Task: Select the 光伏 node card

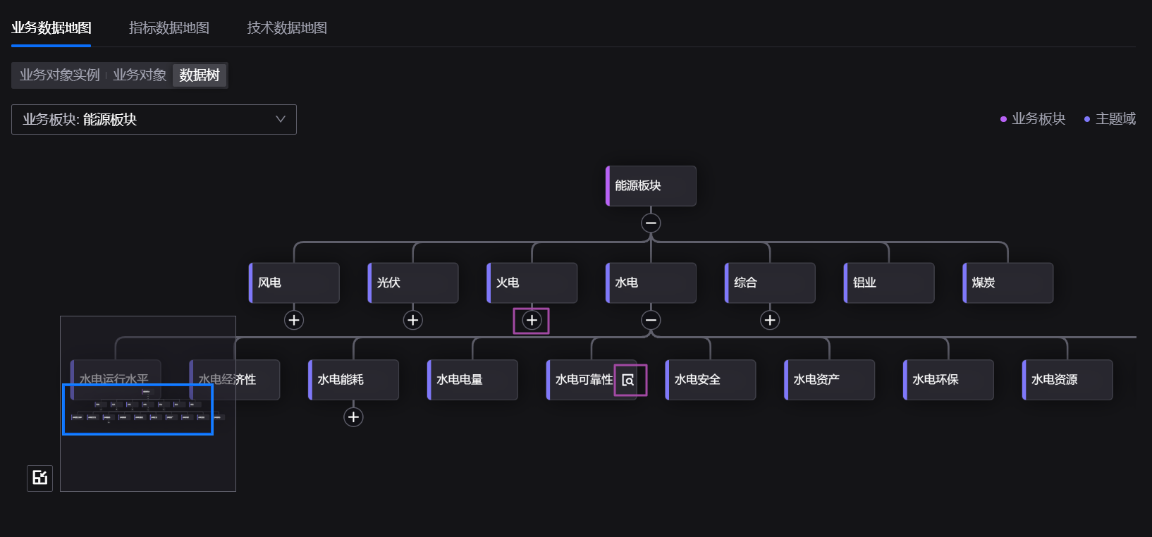Action: [x=413, y=283]
